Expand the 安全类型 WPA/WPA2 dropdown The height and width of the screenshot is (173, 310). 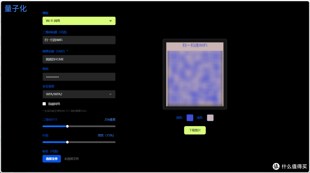[x=79, y=94]
